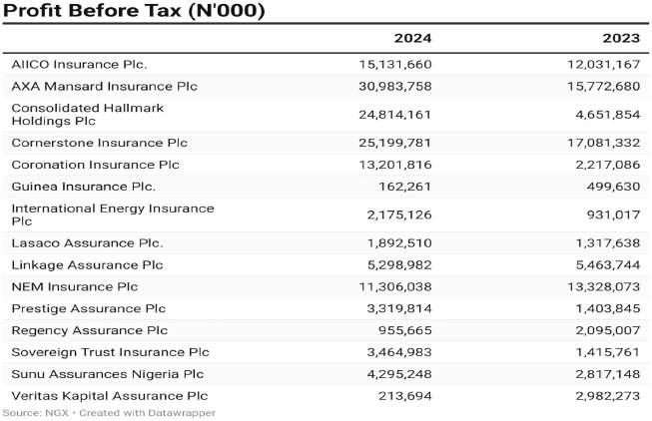652x421 pixels.
Task: Select Regency Assurance Plc row label
Action: pyautogui.click(x=90, y=330)
